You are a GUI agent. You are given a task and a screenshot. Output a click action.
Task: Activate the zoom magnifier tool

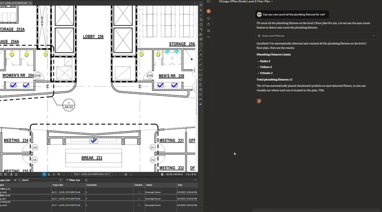click(x=59, y=174)
